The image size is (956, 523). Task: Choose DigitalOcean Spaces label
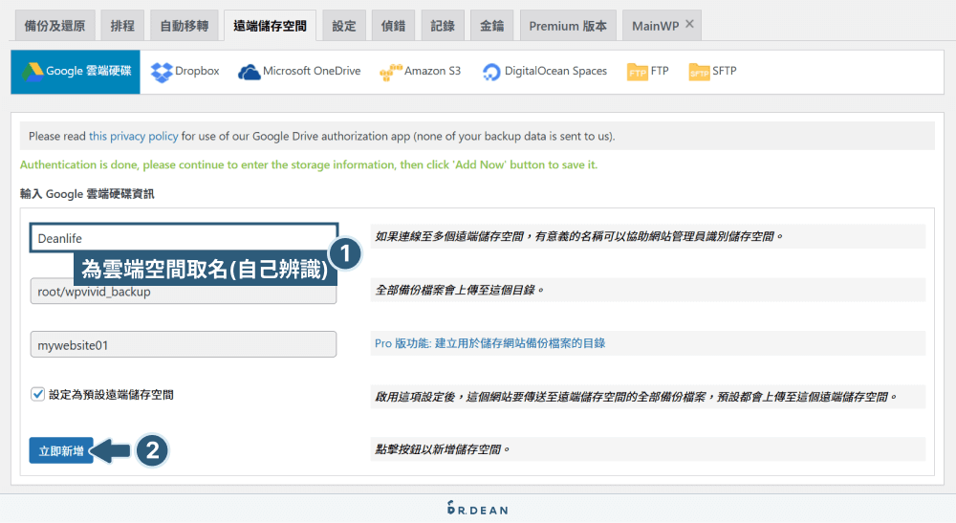[555, 71]
